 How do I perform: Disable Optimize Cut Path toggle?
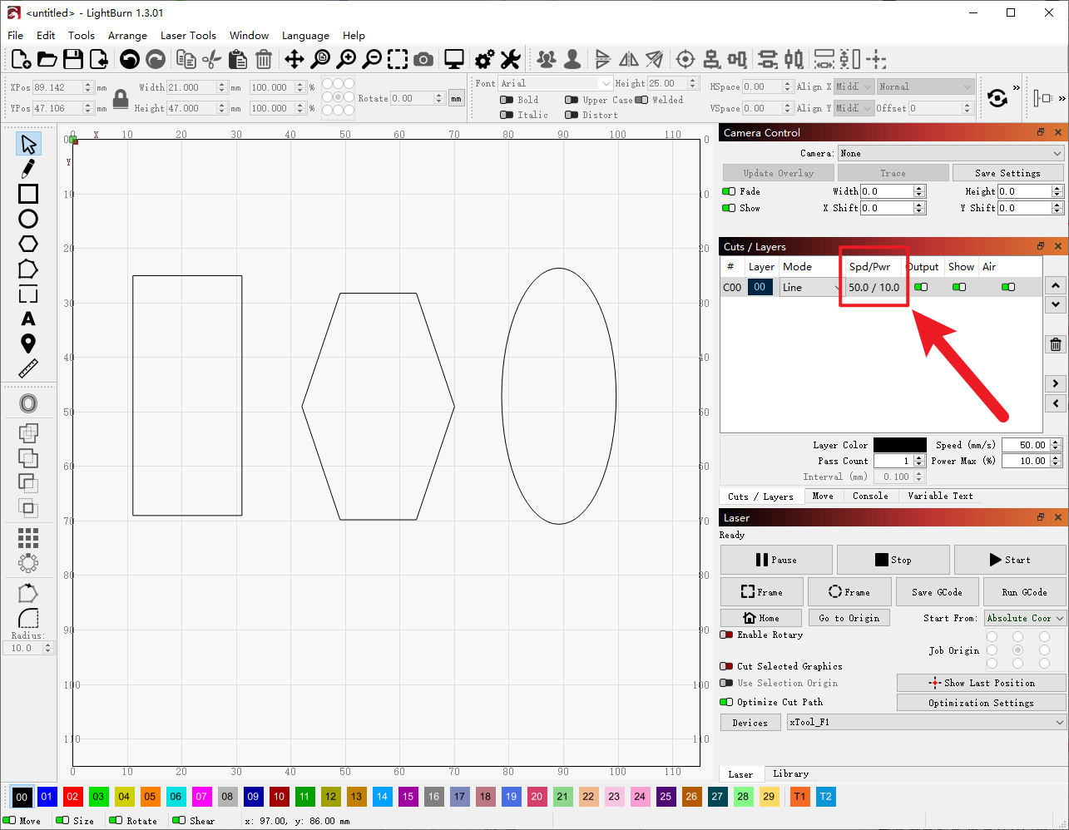(x=727, y=702)
